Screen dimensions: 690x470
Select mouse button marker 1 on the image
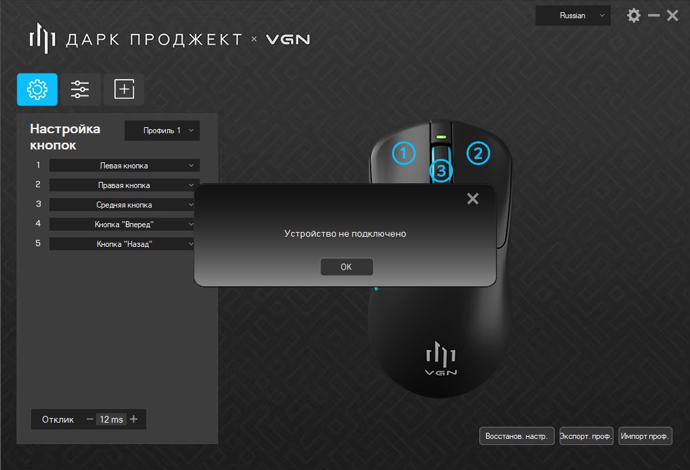pyautogui.click(x=404, y=153)
